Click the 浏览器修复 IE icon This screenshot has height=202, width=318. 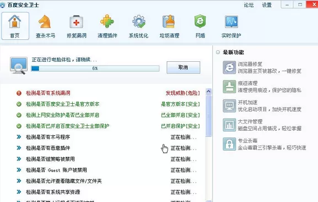click(229, 67)
